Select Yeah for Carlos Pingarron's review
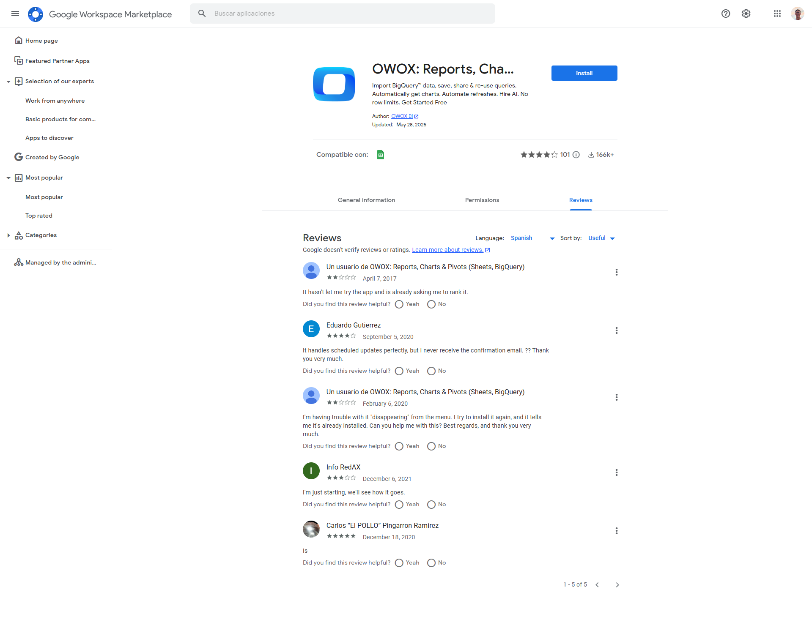 [x=399, y=563]
